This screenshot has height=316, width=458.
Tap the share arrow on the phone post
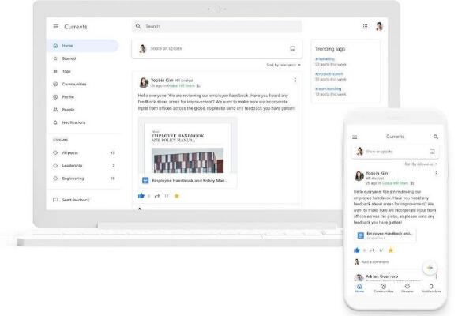coord(372,250)
